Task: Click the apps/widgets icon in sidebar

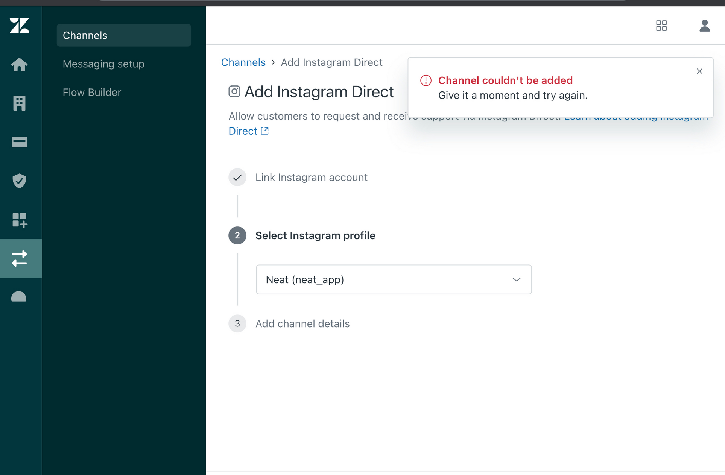Action: point(20,220)
